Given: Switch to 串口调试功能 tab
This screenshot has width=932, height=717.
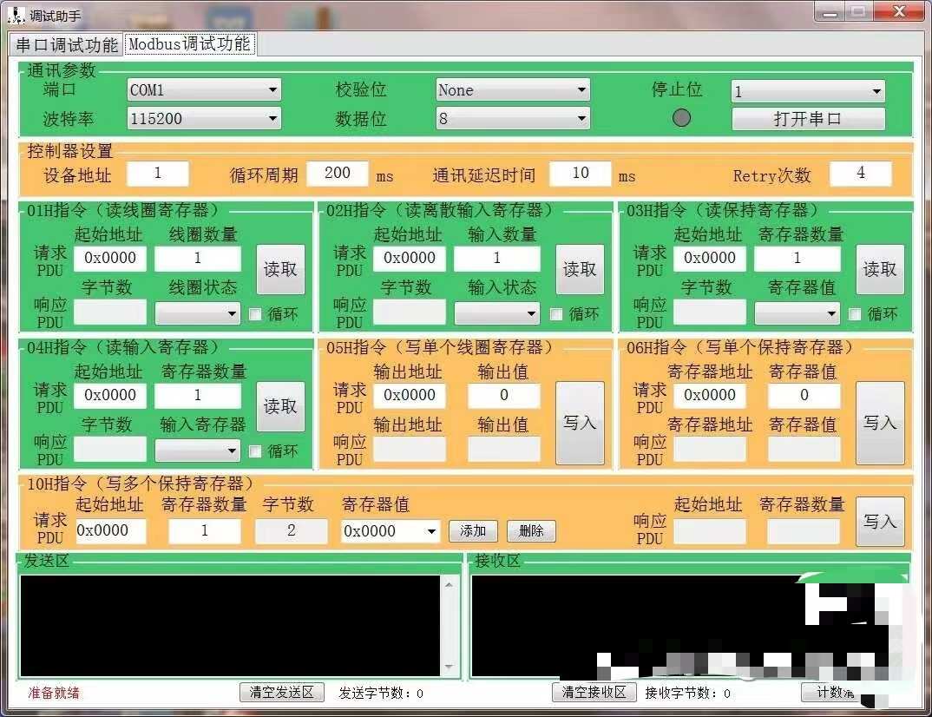Looking at the screenshot, I should click(x=66, y=44).
